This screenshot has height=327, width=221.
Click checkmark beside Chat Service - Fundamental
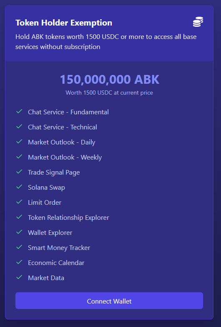[x=19, y=111]
